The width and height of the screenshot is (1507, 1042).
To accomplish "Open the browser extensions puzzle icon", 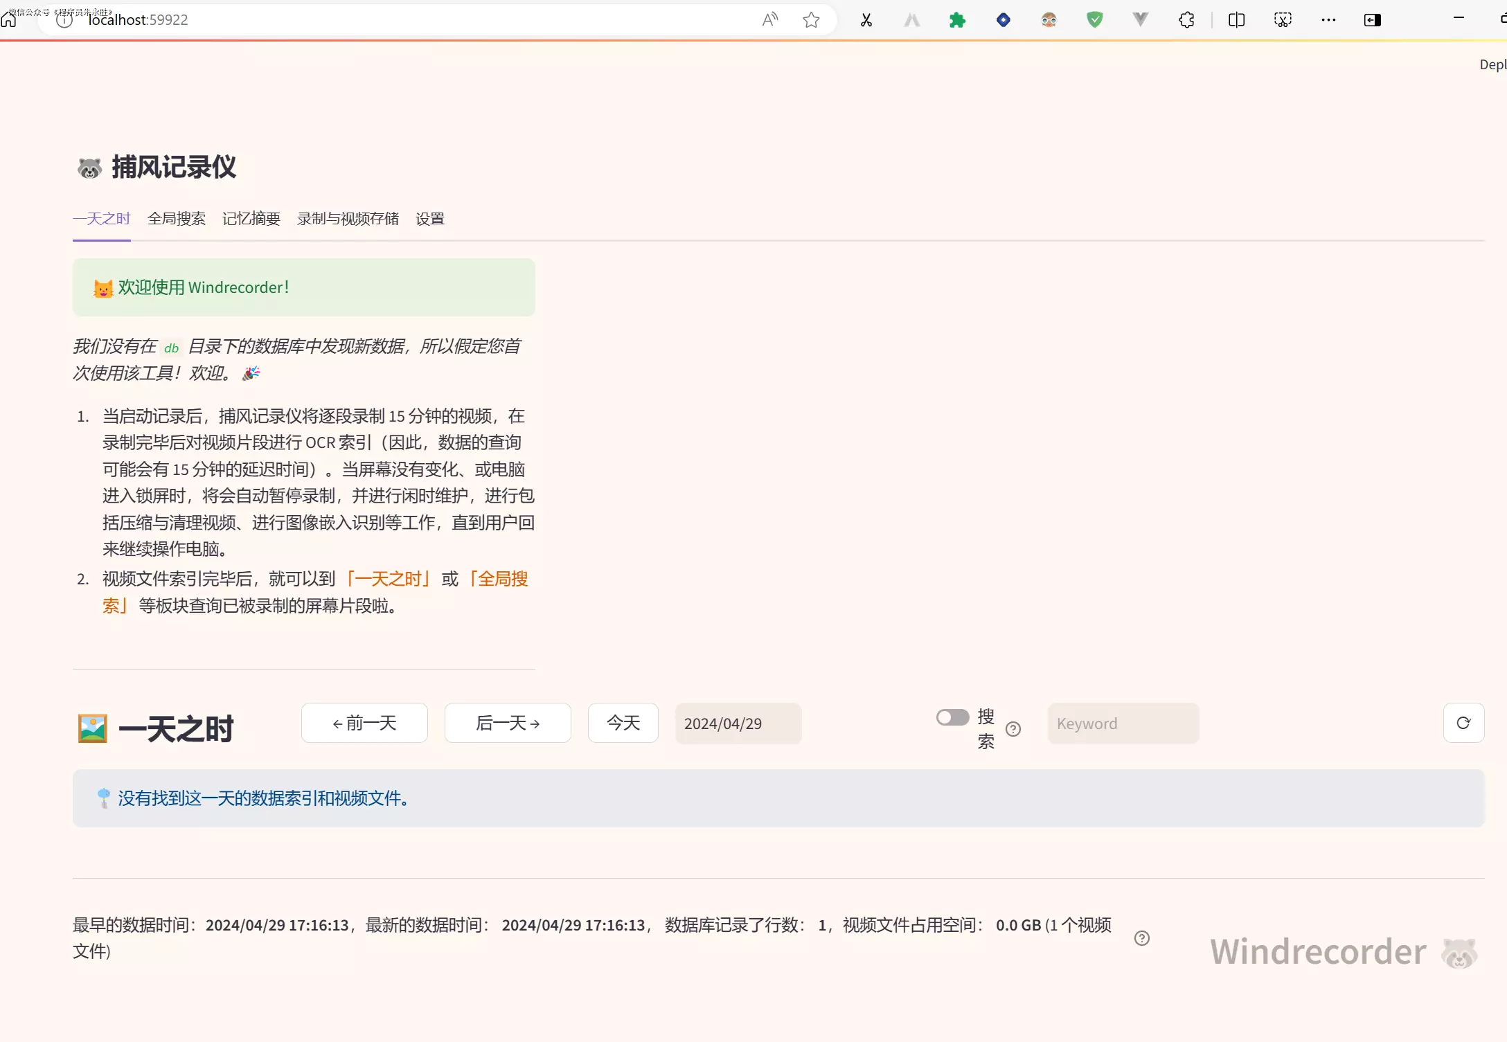I will pos(1186,20).
